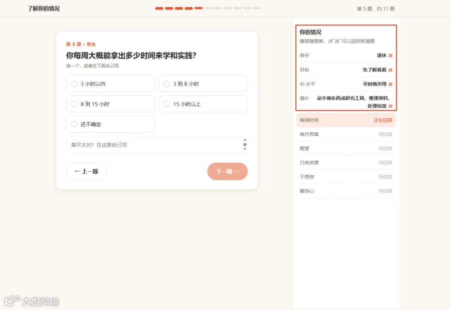
Task: Click the "待回答" status in the 每月预算 row
Action: click(385, 134)
